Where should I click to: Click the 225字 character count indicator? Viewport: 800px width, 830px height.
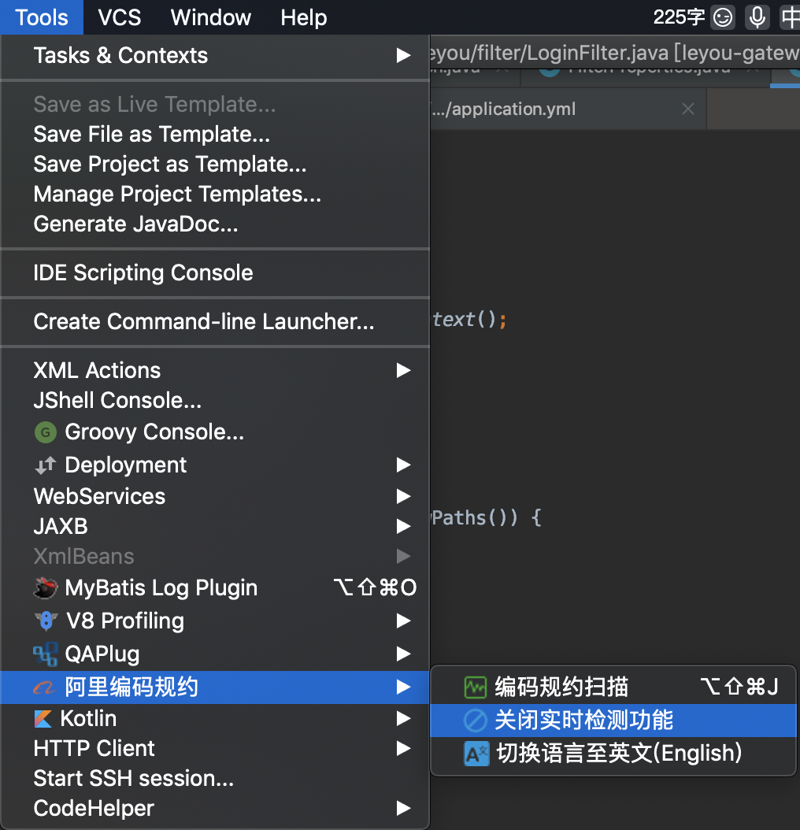point(679,17)
